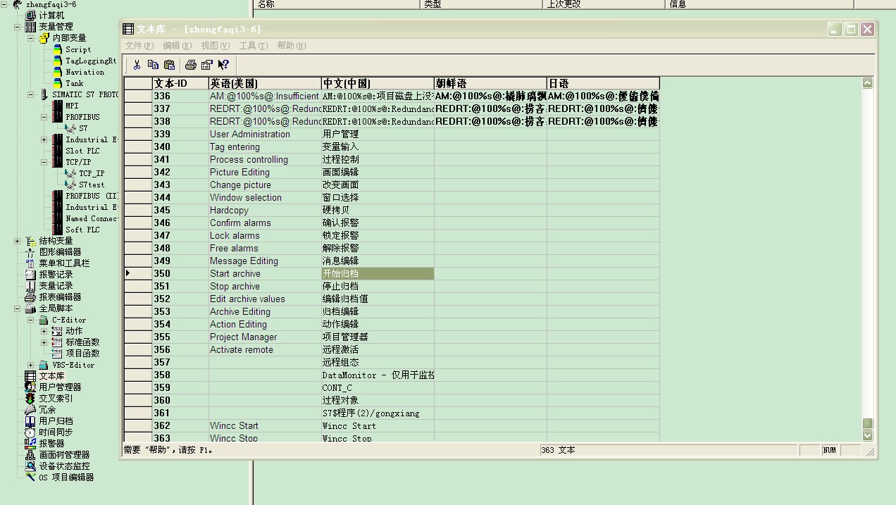
Task: Click the Copy toolbar icon
Action: (x=153, y=65)
